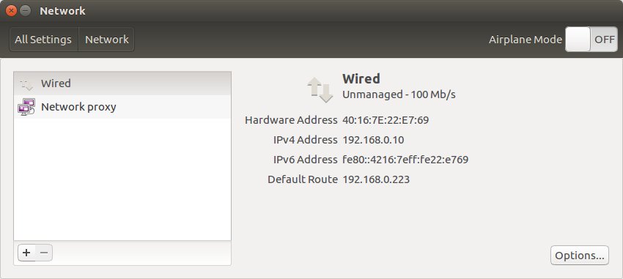Click the OFF label on Airplane Mode switch
The image size is (623, 279).
point(605,40)
